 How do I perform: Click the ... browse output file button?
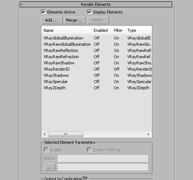click(x=50, y=167)
